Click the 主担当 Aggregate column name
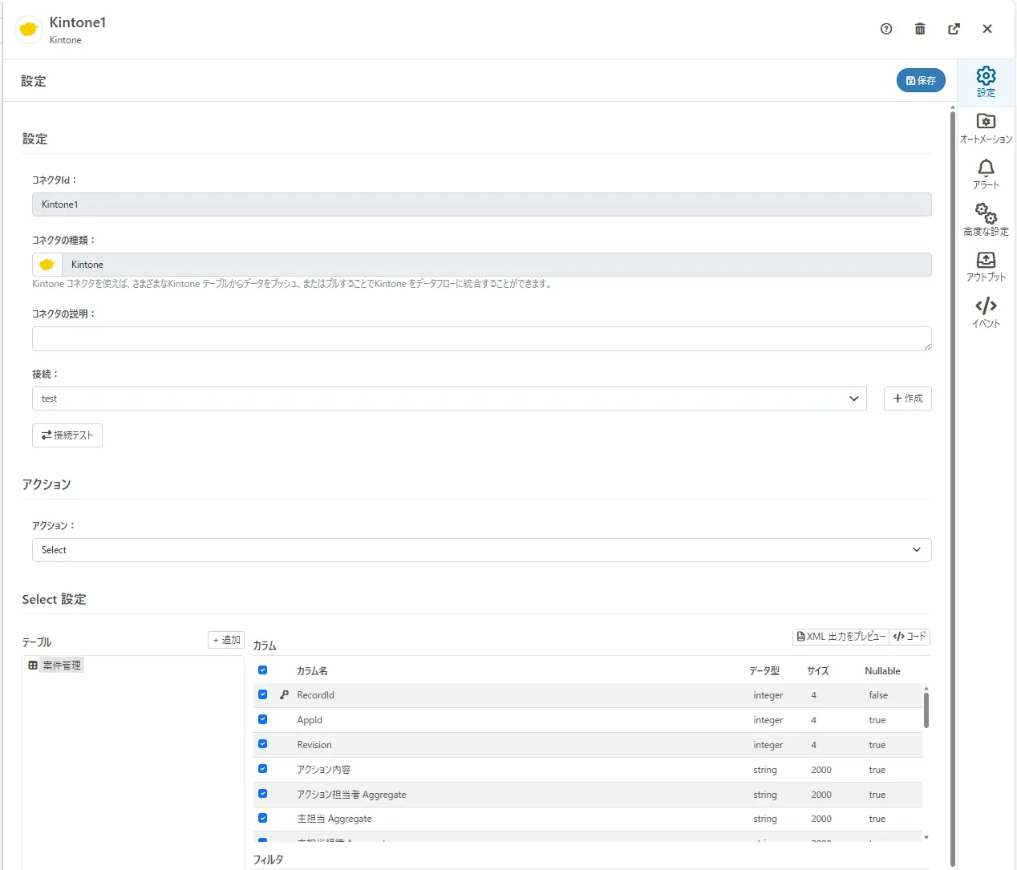This screenshot has width=1017, height=870. tap(334, 819)
